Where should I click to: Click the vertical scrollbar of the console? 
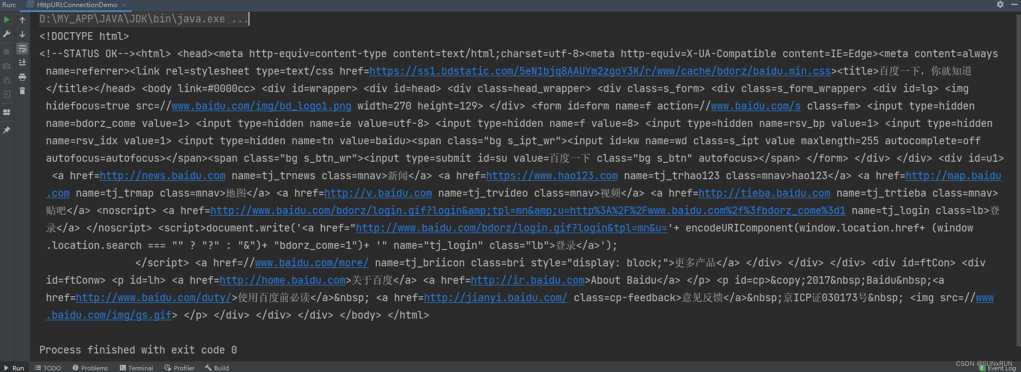1018,180
